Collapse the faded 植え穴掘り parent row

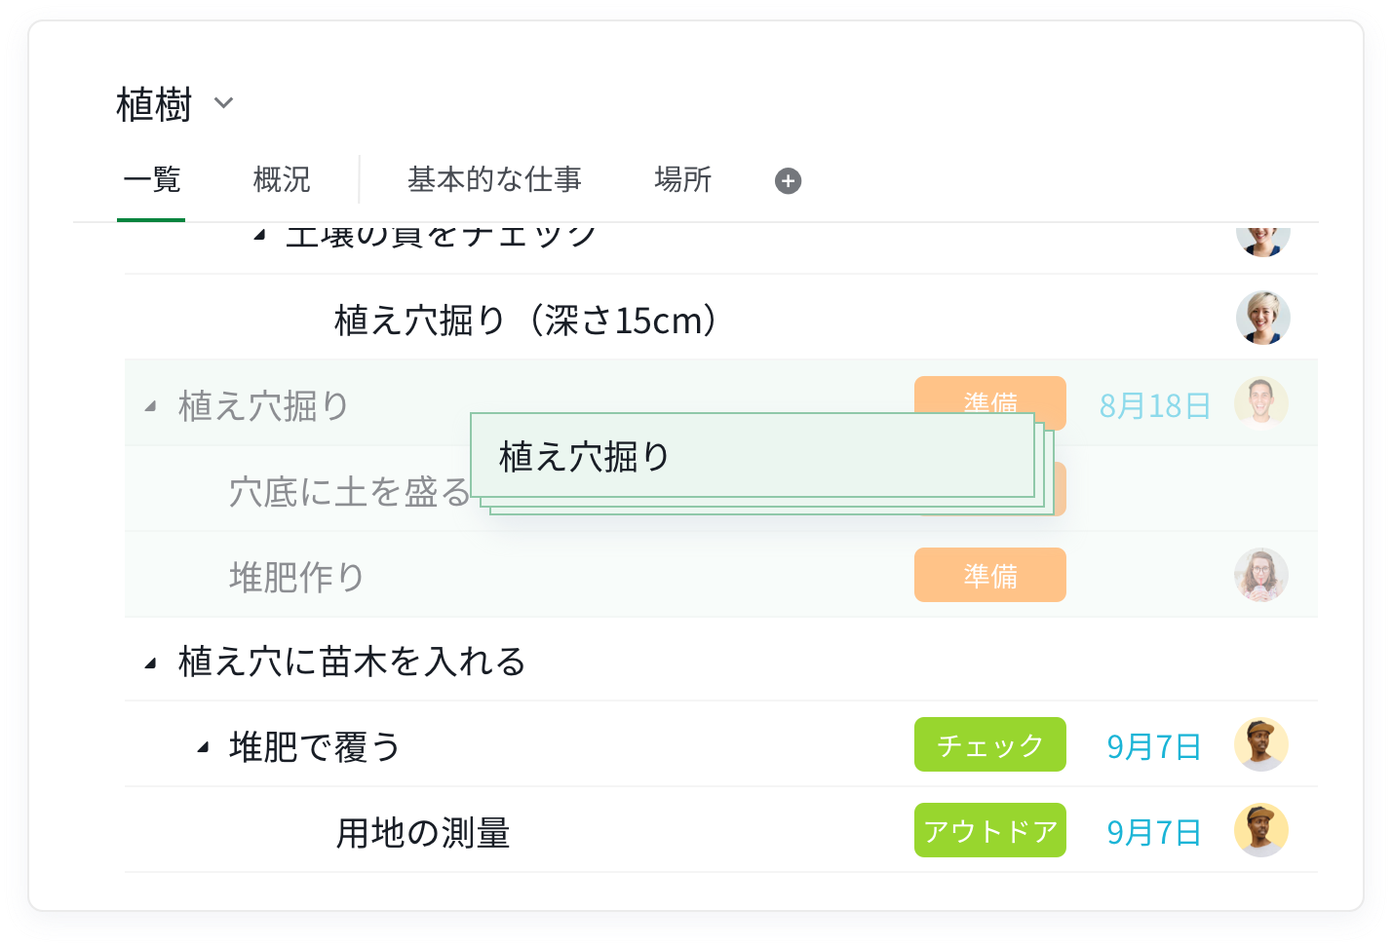coord(150,406)
